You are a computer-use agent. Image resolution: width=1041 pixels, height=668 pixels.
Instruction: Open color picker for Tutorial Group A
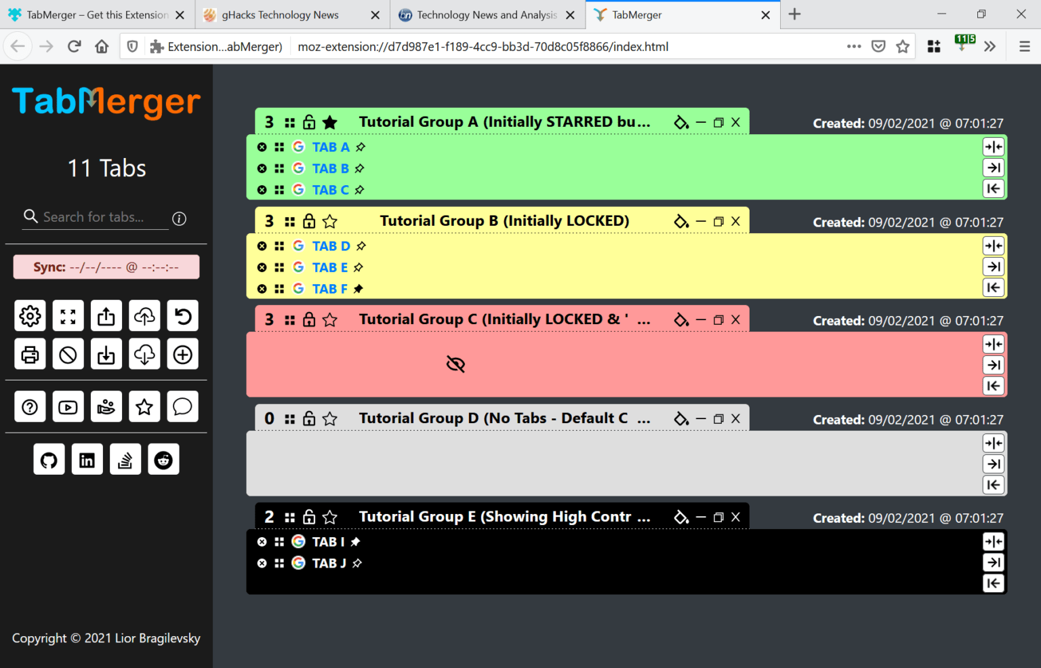coord(681,122)
